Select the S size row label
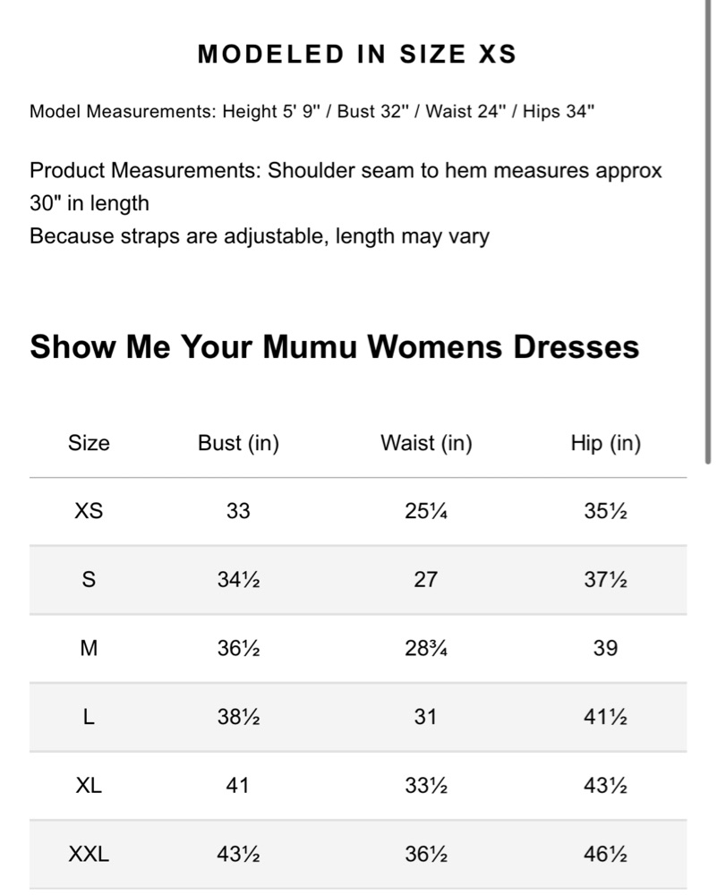 point(89,579)
